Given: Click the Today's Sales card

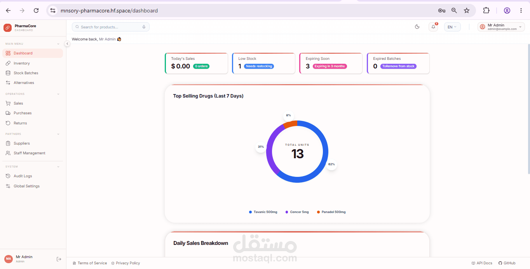Looking at the screenshot, I should pyautogui.click(x=196, y=63).
